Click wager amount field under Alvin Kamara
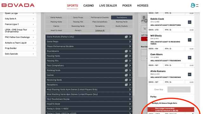The width and height of the screenshot is (203, 114). click(x=190, y=82)
